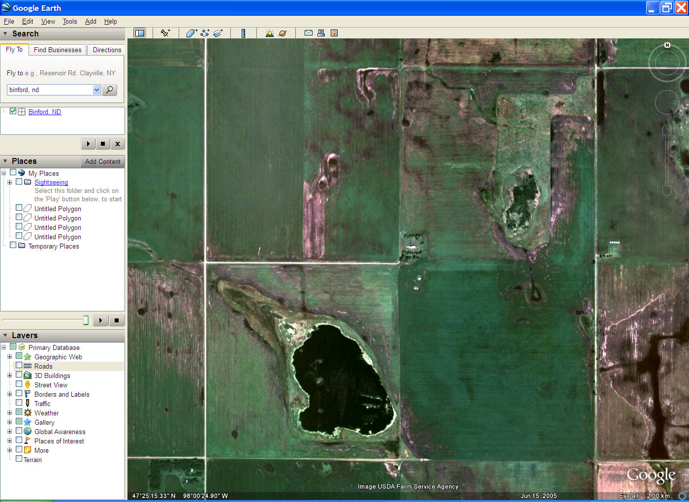
Task: Open the Tools menu
Action: coord(70,21)
